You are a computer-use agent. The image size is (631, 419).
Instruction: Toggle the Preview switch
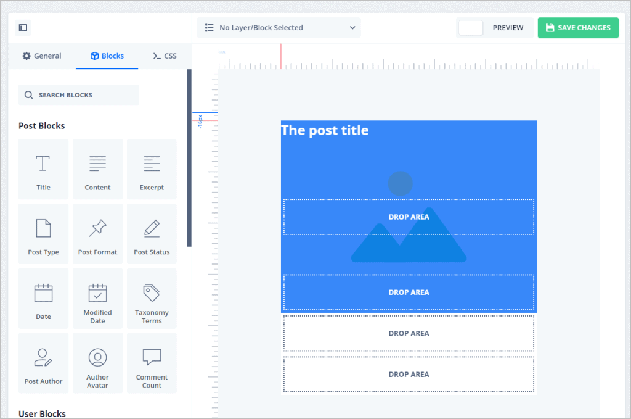[471, 28]
